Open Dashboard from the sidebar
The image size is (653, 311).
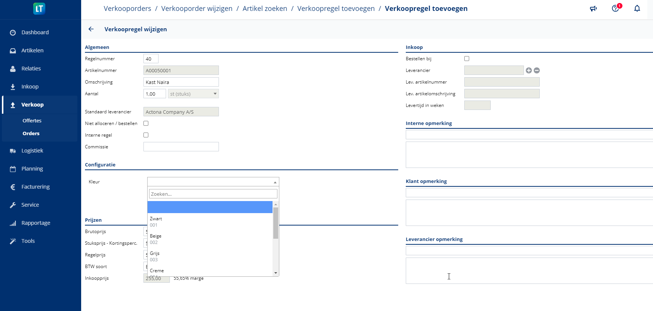pyautogui.click(x=35, y=32)
